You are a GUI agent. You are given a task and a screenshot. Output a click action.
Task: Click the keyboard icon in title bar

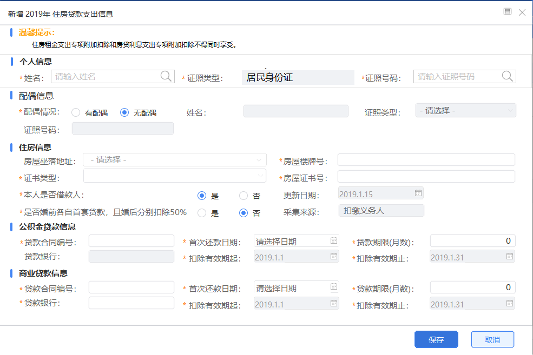pos(508,11)
